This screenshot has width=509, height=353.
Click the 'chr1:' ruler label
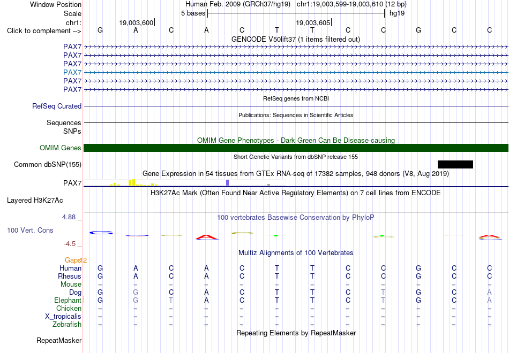coord(74,22)
